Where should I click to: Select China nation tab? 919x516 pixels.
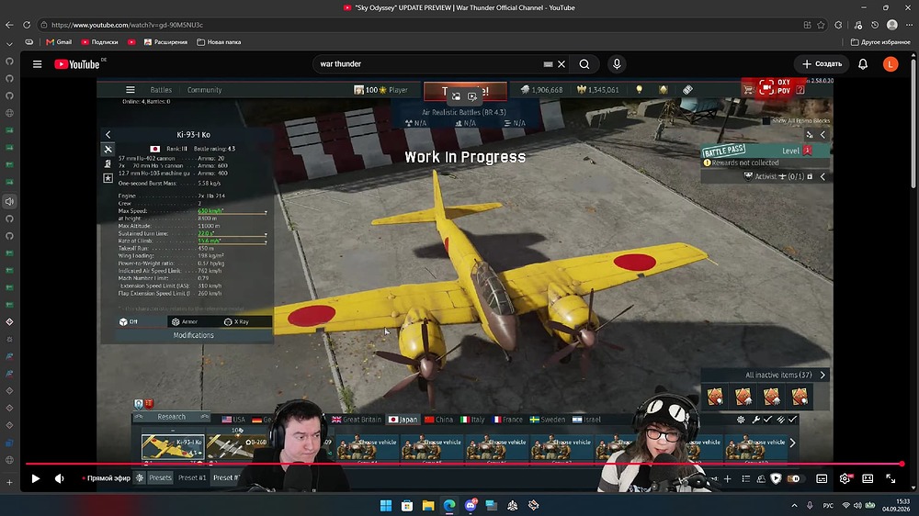(x=438, y=420)
